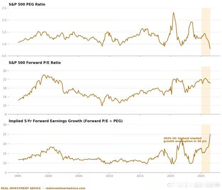Click the 'REAL INVESTMENT ADVICE' footer text

[21, 188]
